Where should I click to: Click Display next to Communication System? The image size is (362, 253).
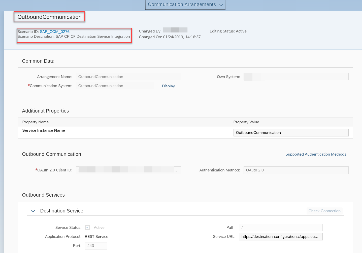[x=168, y=86]
